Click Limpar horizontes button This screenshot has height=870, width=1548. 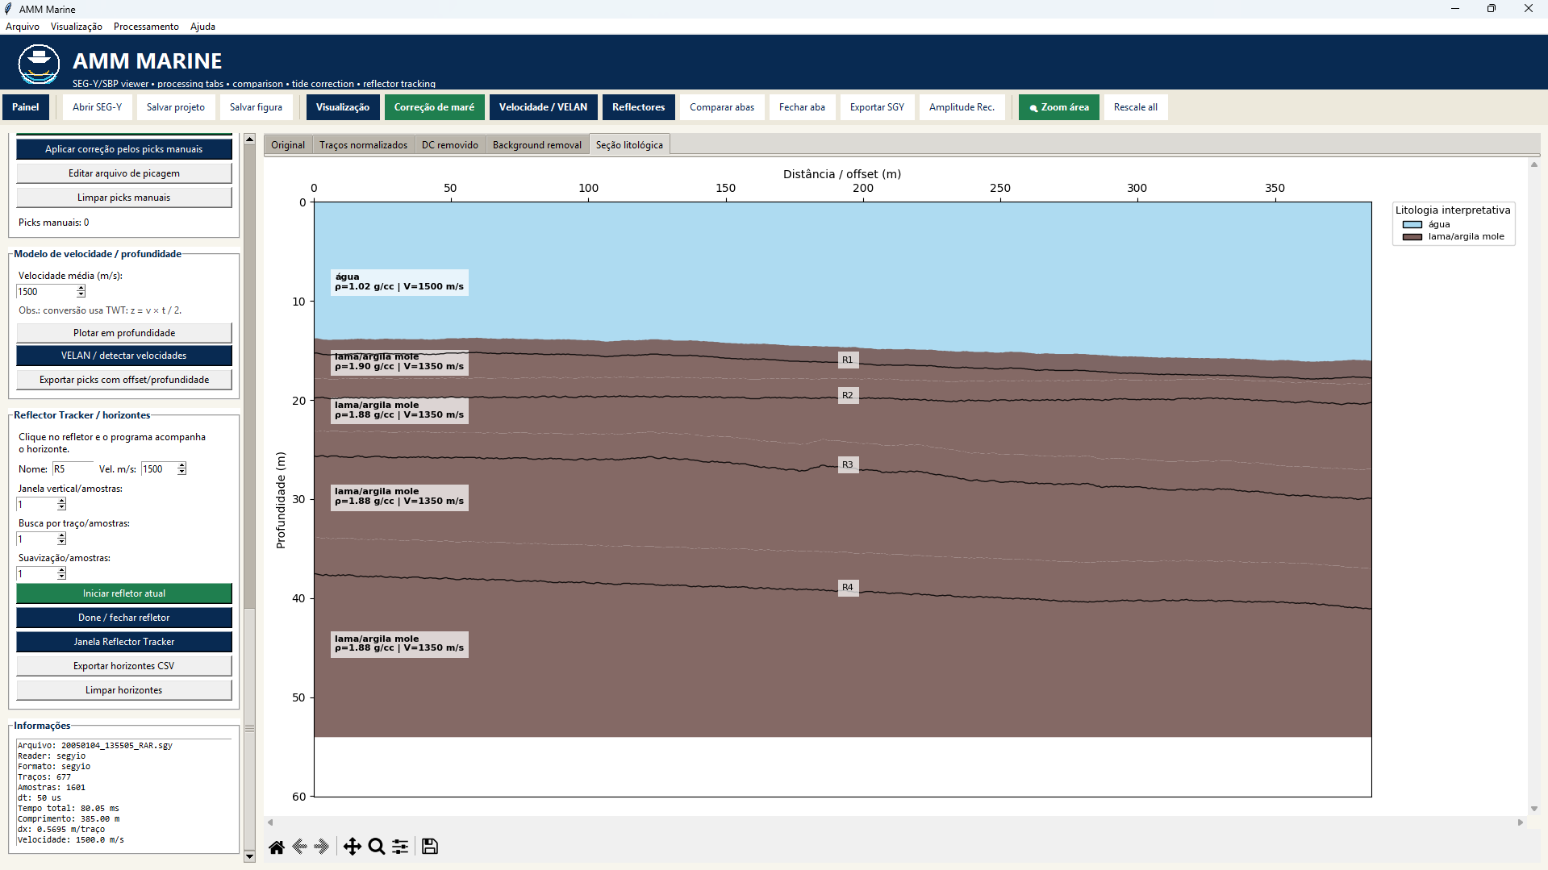124,690
